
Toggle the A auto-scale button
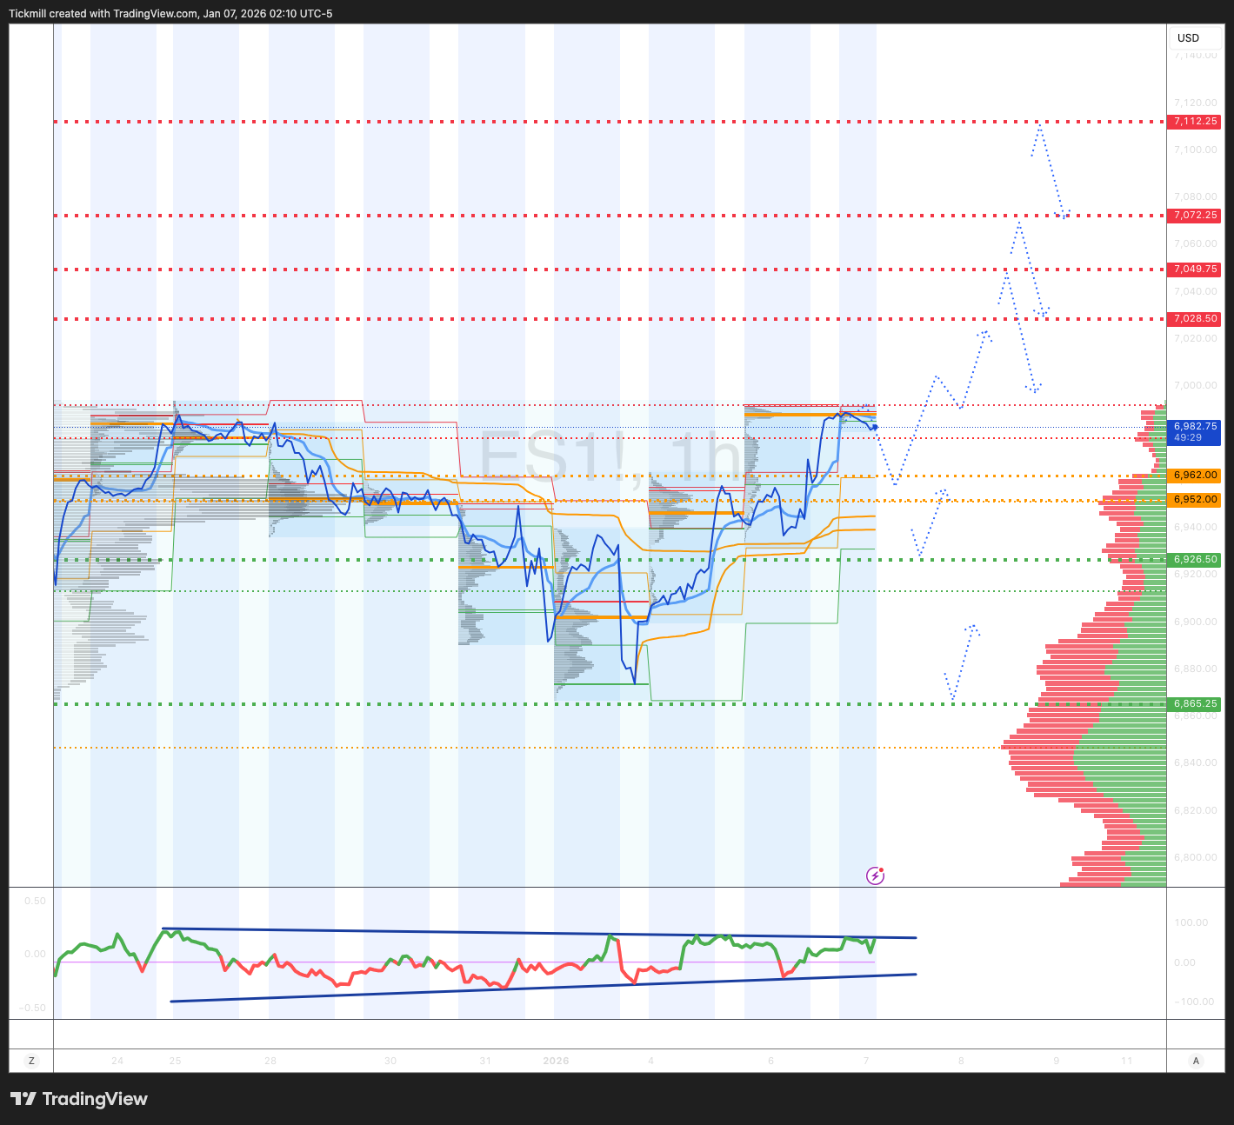point(1196,1061)
